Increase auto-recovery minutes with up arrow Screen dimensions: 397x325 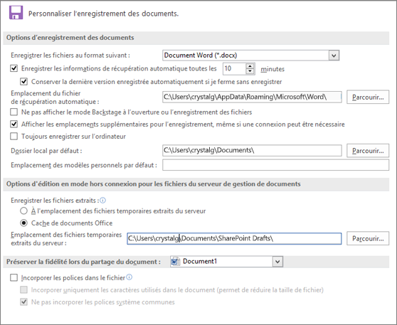click(250, 66)
